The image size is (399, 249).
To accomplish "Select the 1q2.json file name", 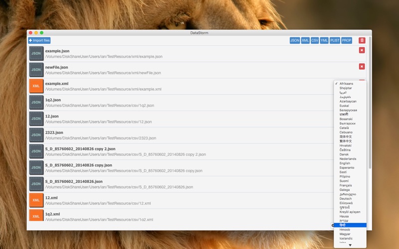I will [53, 100].
